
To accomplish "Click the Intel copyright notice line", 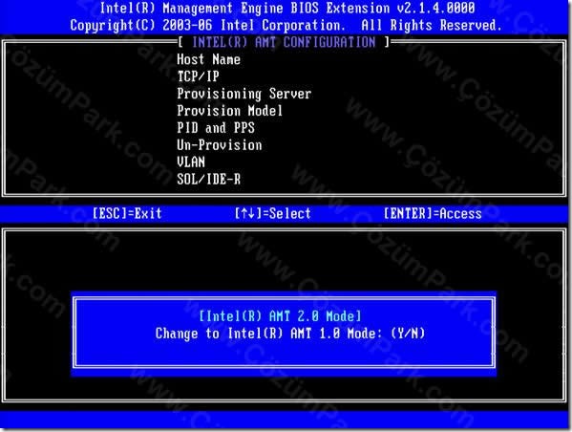I will click(286, 25).
